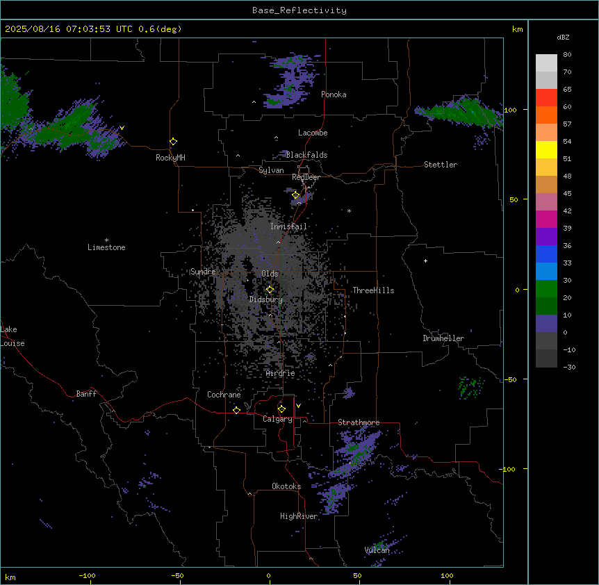Click the RockyMH label

pos(170,158)
